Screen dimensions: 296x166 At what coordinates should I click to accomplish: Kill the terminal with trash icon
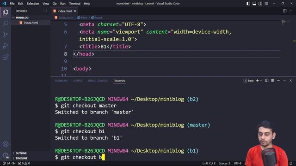coord(272,81)
